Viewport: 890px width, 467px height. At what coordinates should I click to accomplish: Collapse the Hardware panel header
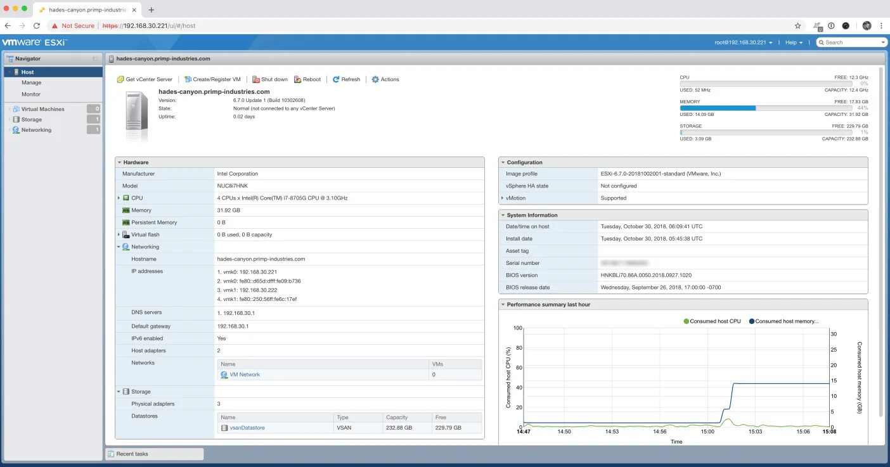[119, 162]
